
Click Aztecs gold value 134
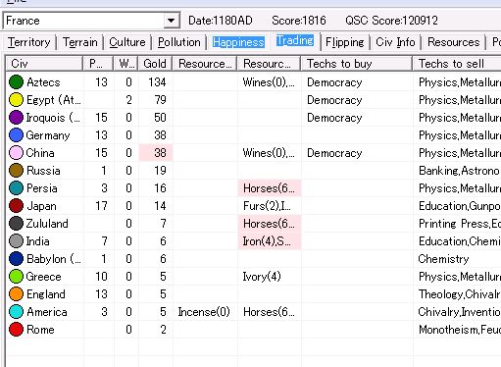coord(157,82)
